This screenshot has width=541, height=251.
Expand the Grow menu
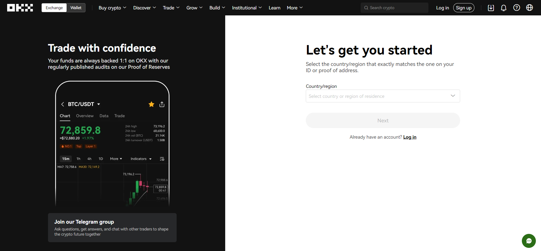coord(194,8)
